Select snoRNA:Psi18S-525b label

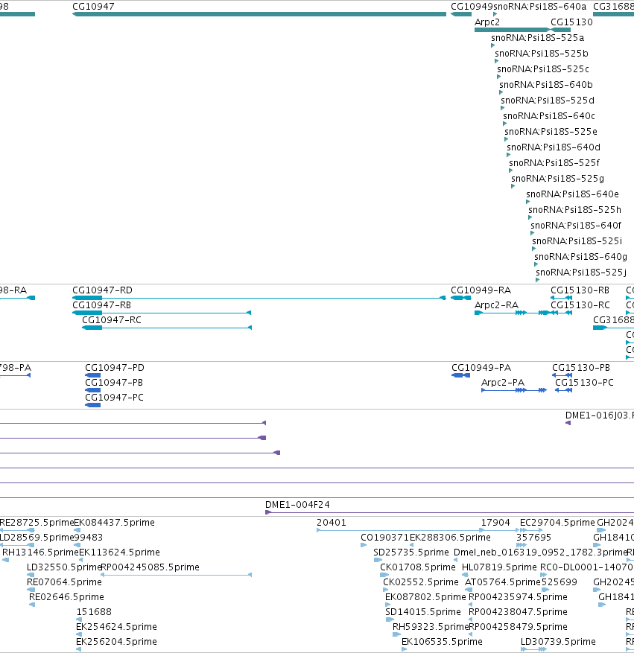pos(542,54)
